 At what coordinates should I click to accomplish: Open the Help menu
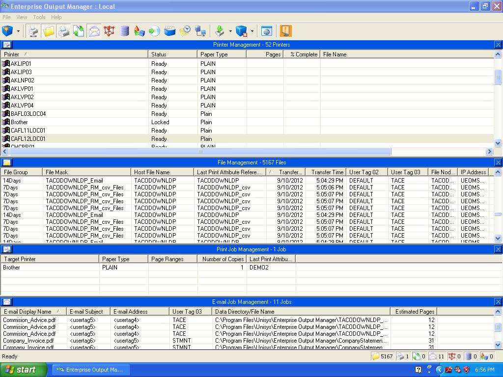[x=56, y=17]
